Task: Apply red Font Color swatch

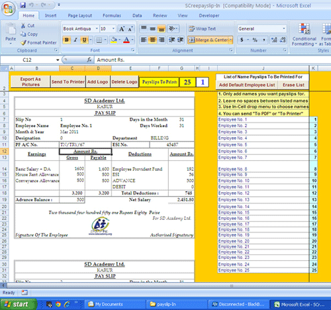Action: [x=126, y=40]
